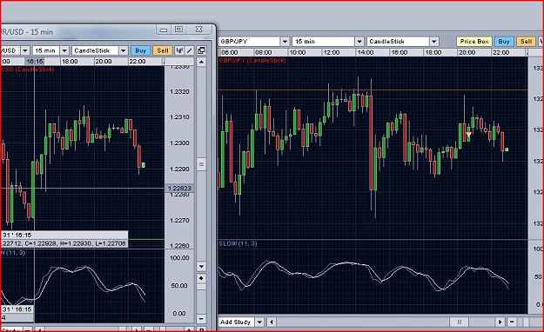Click the minus zoom button at EUR/USD scrollbar bottom
Image resolution: width=544 pixels, height=332 pixels.
[201, 318]
